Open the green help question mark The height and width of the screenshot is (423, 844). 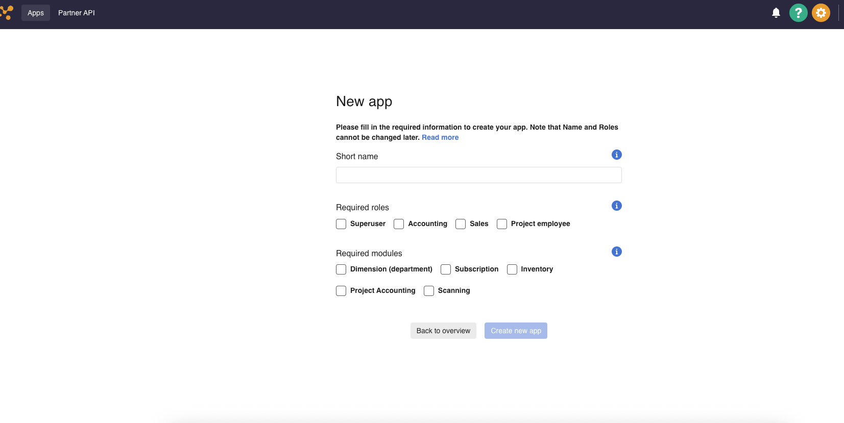[x=798, y=13]
